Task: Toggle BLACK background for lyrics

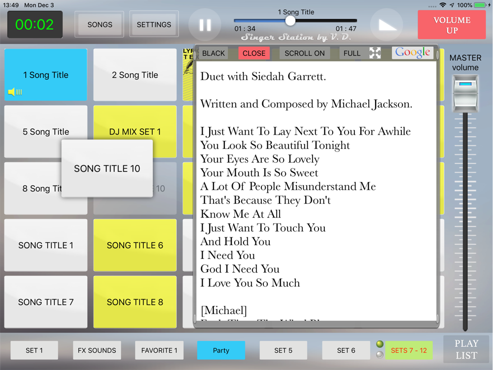Action: click(x=213, y=53)
